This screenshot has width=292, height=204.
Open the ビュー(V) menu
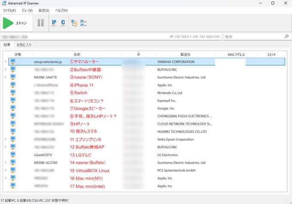click(27, 10)
